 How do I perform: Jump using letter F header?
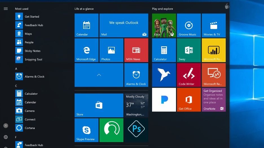point(16,137)
